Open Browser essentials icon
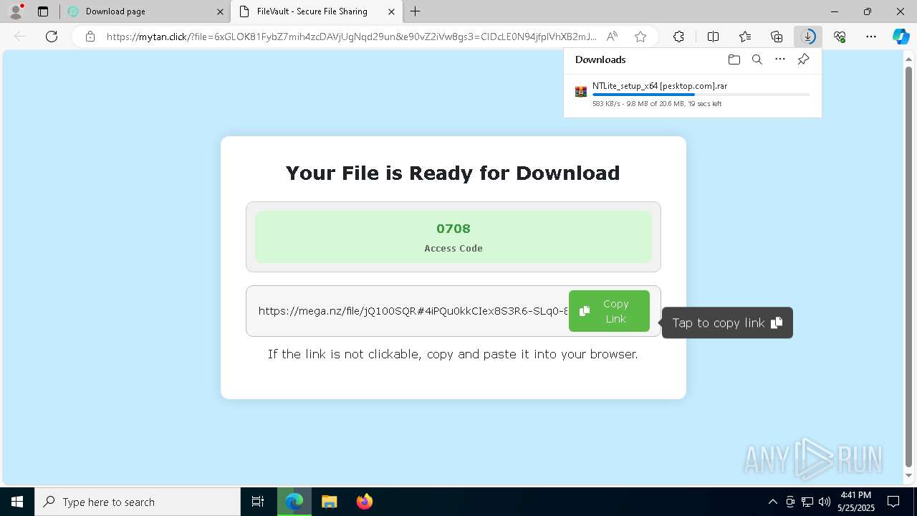Image resolution: width=917 pixels, height=516 pixels. 840,37
